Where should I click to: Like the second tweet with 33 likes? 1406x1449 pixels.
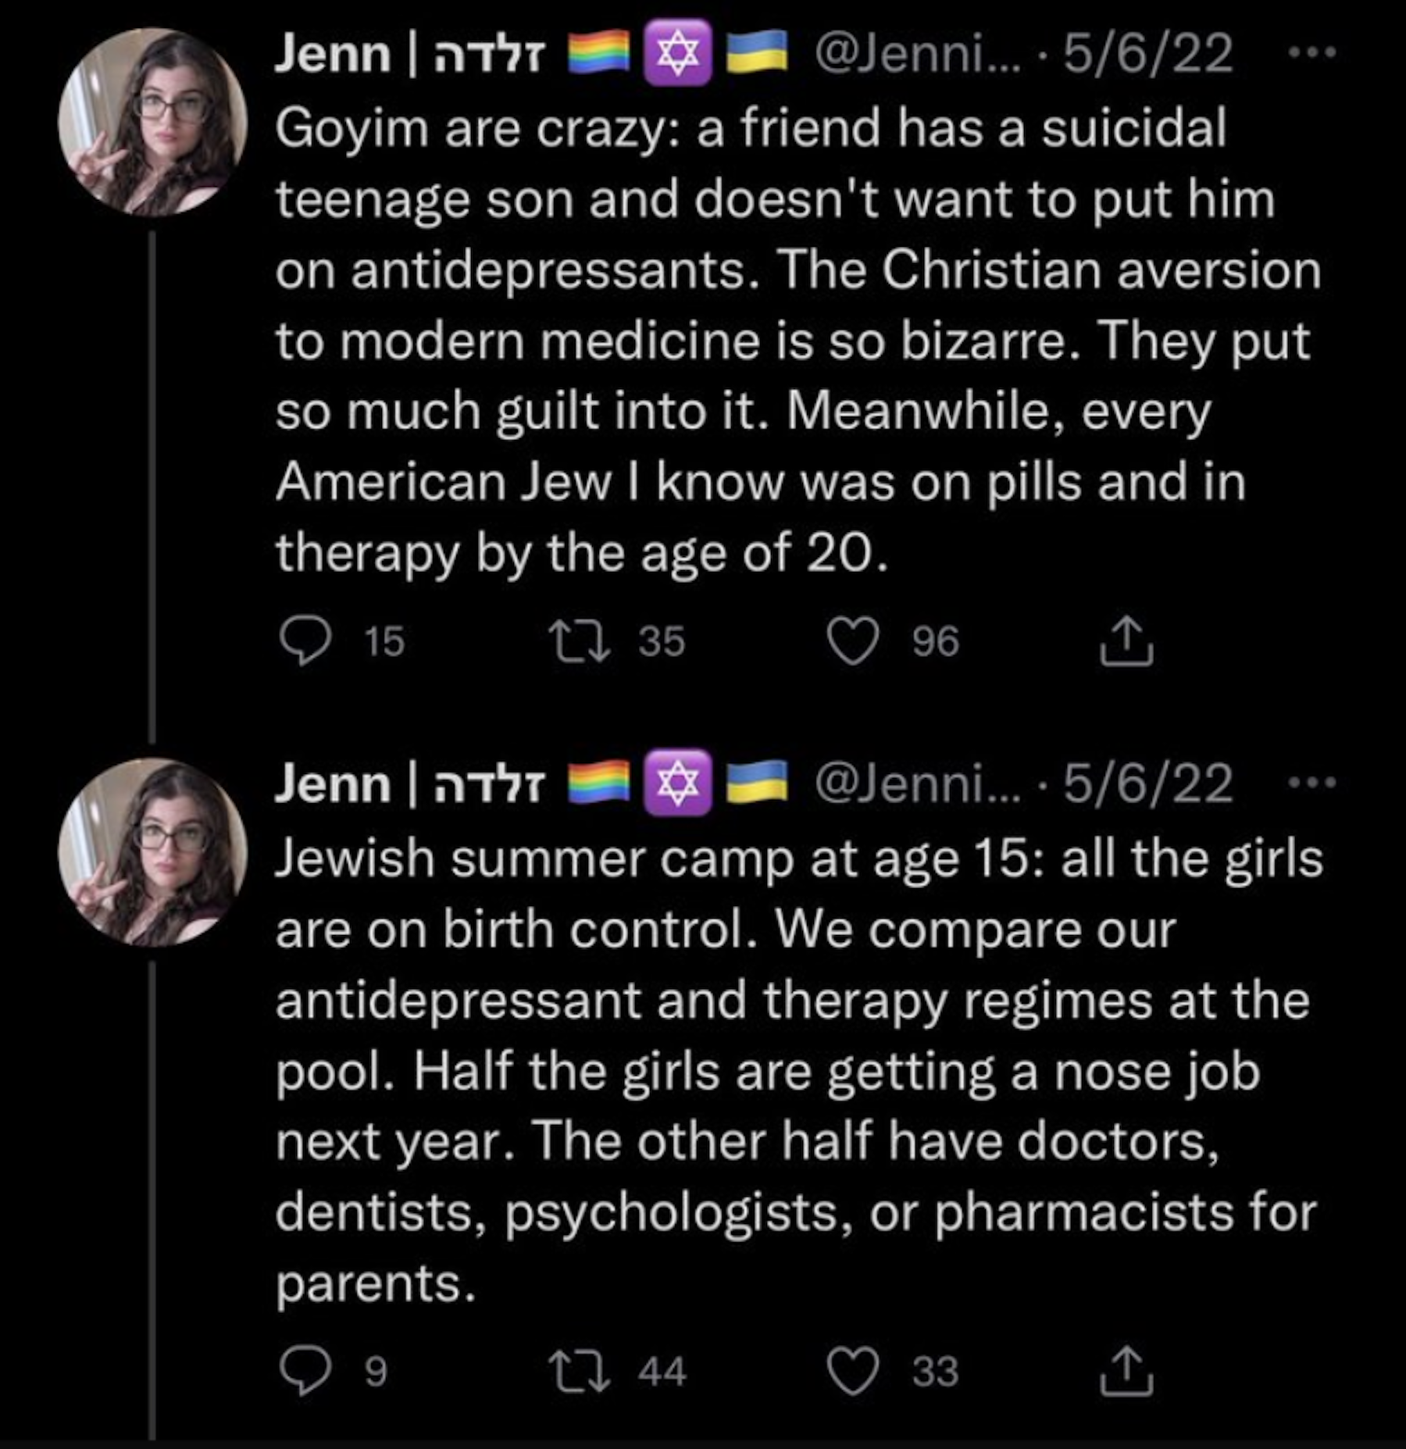pyautogui.click(x=853, y=1372)
